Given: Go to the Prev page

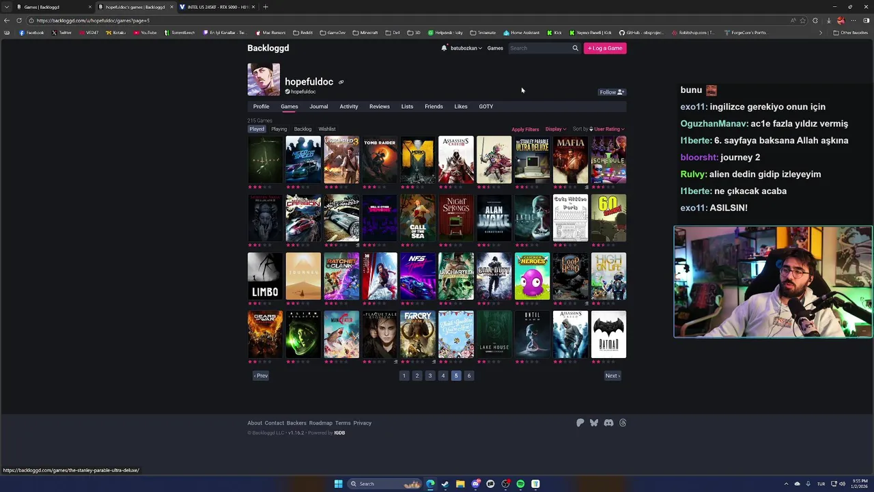Looking at the screenshot, I should pos(261,376).
